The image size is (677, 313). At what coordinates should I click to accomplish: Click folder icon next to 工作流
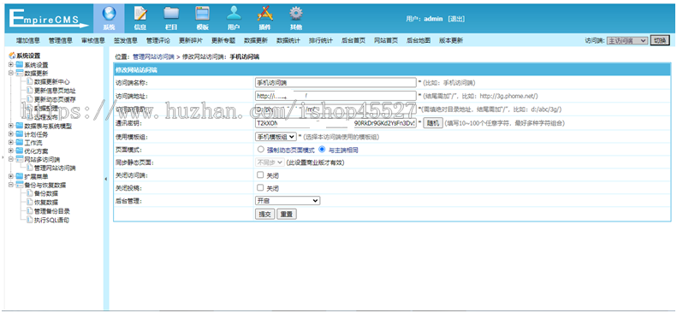(19, 142)
